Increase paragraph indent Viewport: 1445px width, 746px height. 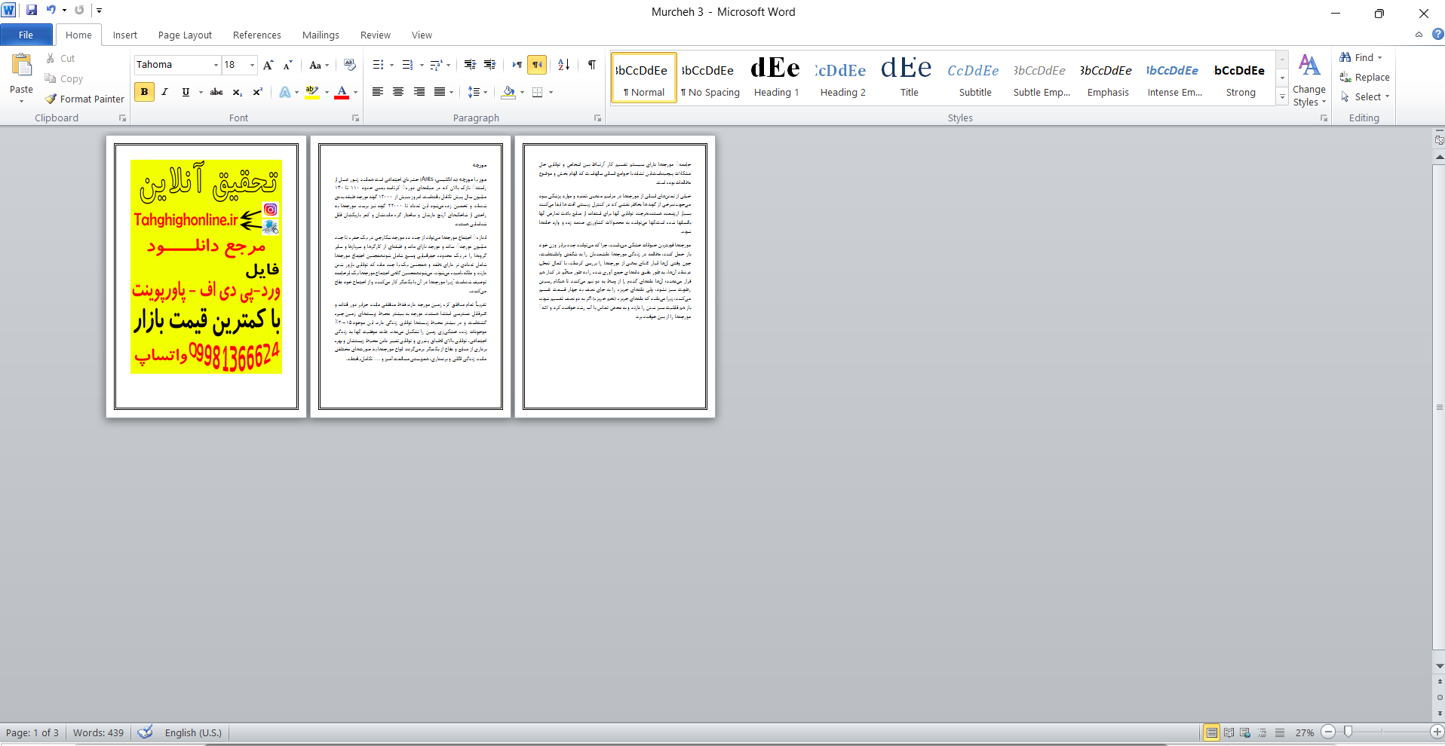(x=489, y=65)
